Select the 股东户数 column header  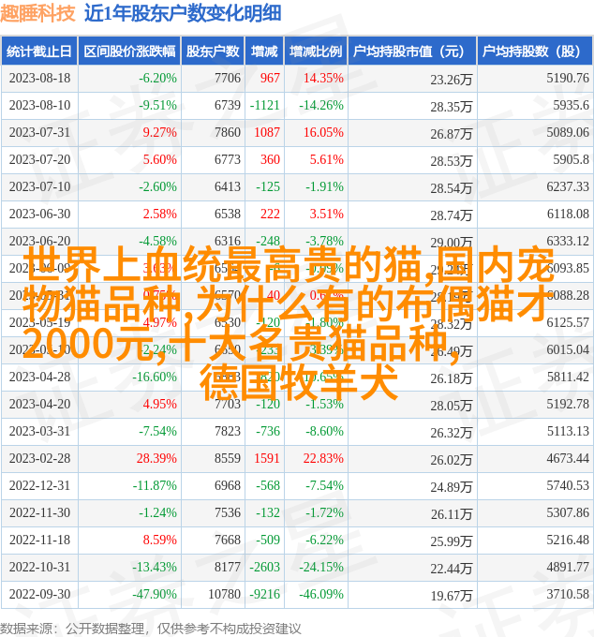[213, 52]
